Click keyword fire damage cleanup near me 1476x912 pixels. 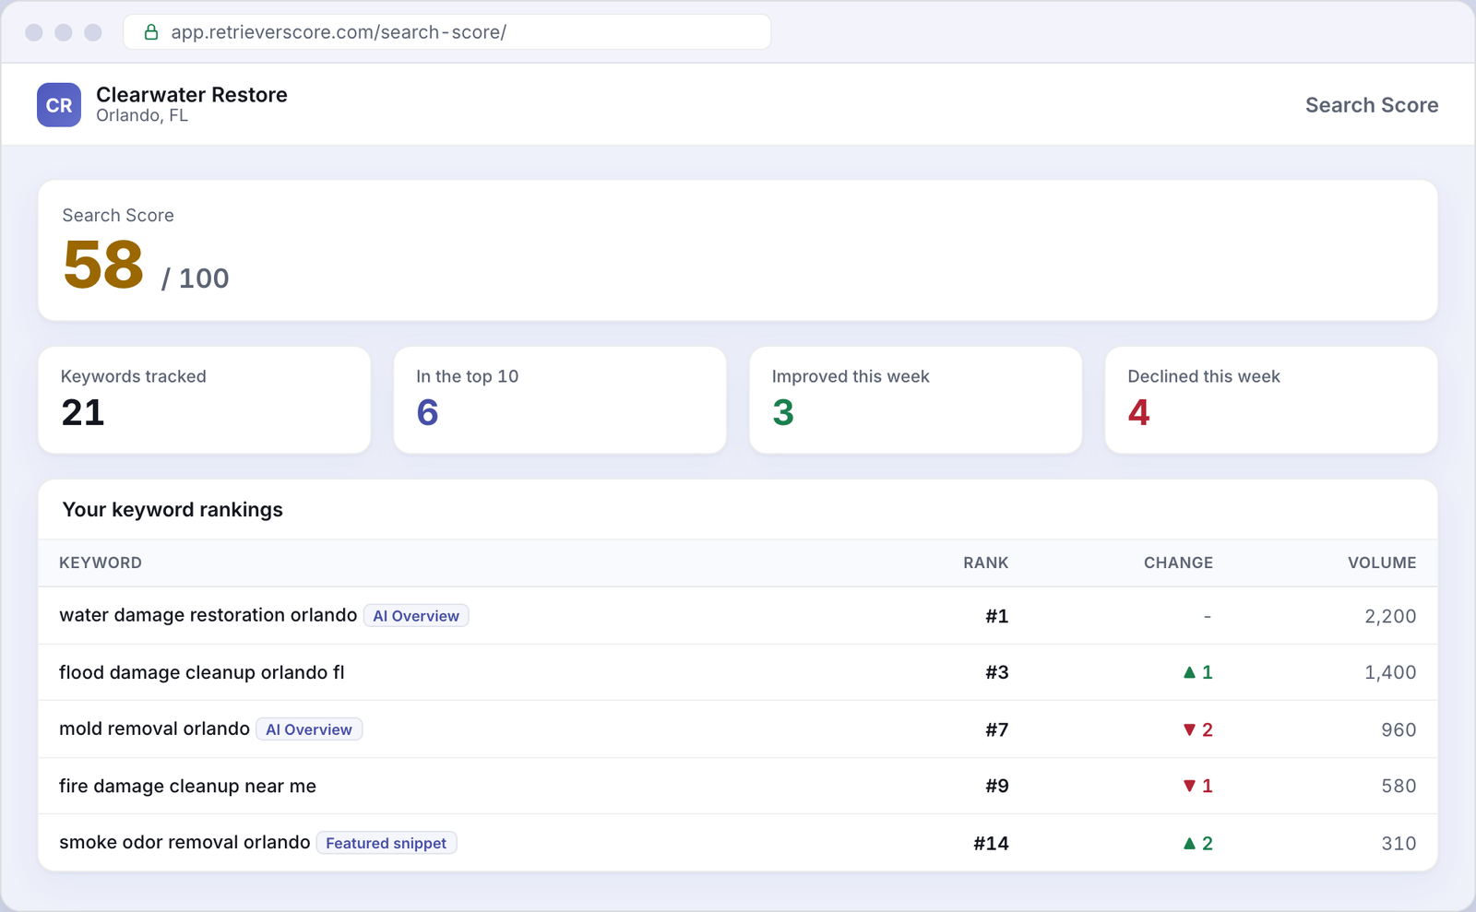pyautogui.click(x=187, y=786)
